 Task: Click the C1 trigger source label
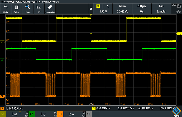pyautogui.click(x=98, y=6)
